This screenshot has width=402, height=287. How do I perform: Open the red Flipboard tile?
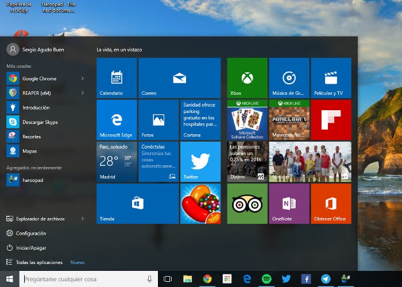[331, 119]
